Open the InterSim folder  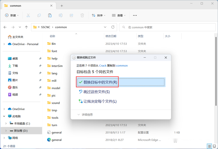[55, 66]
